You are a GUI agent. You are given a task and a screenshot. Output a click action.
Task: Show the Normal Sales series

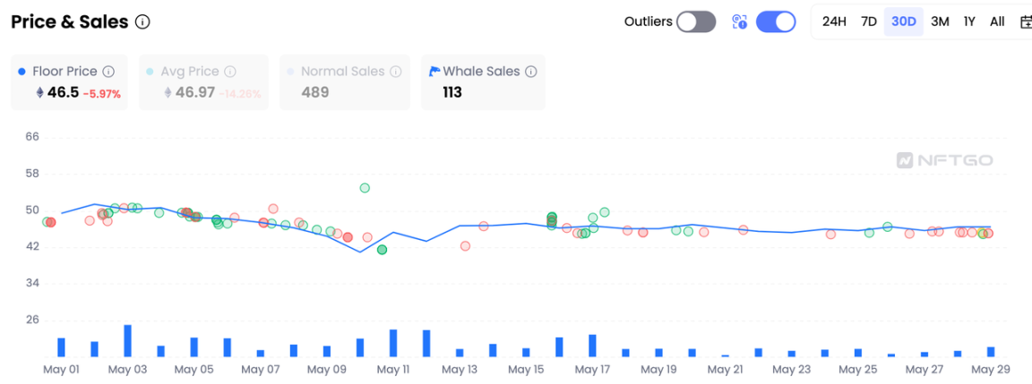342,72
